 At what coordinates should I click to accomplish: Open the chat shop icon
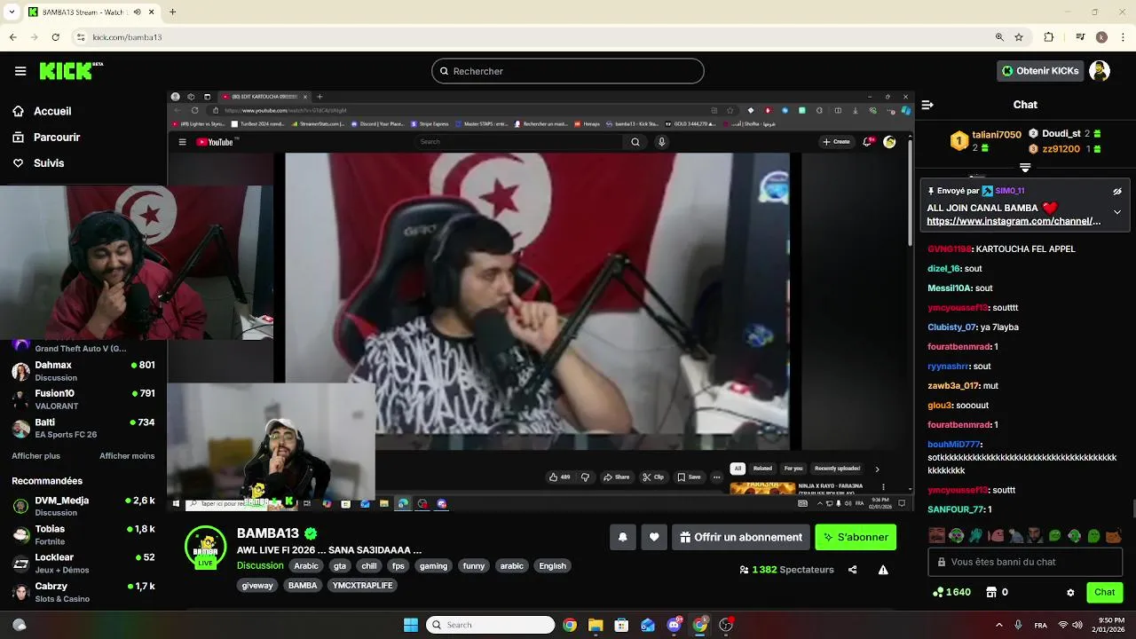[991, 592]
